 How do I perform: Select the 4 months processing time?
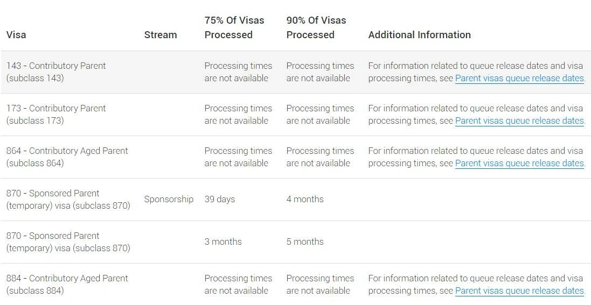click(305, 199)
